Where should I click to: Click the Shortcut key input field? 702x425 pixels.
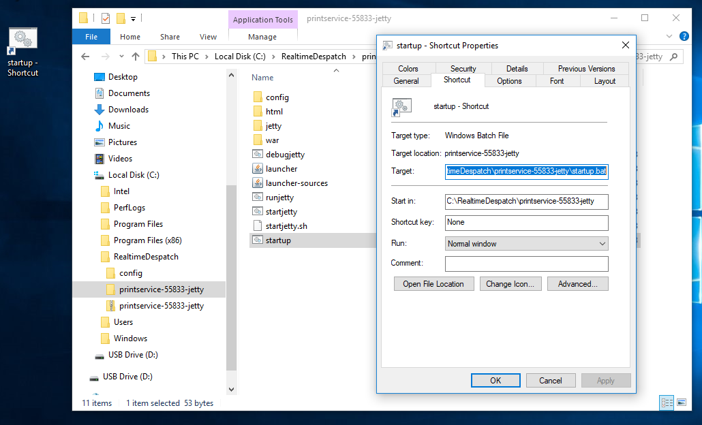526,223
